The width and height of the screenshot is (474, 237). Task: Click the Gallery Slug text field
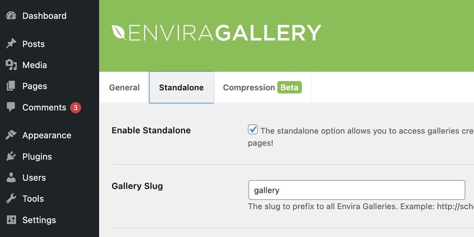357,190
